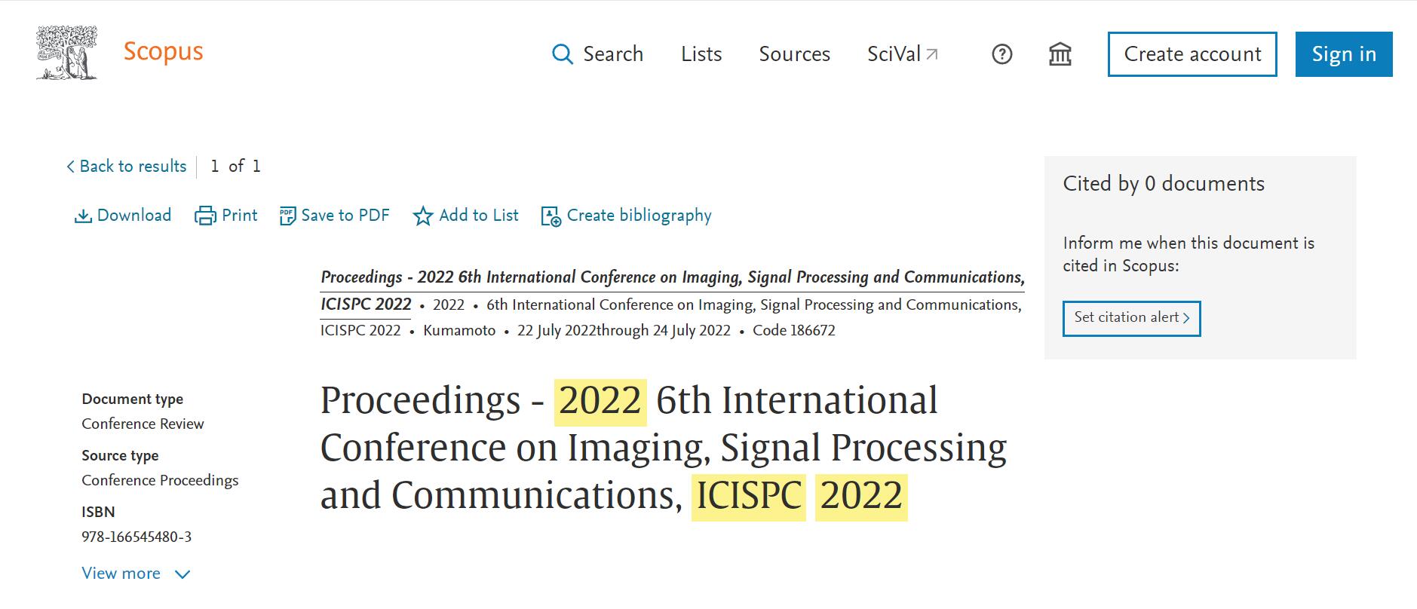Select Add to List text
This screenshot has width=1417, height=609.
pyautogui.click(x=479, y=216)
